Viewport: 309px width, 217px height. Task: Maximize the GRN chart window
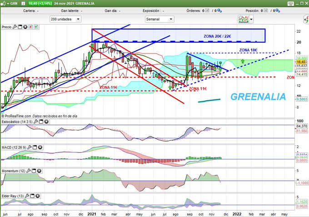pos(302,3)
